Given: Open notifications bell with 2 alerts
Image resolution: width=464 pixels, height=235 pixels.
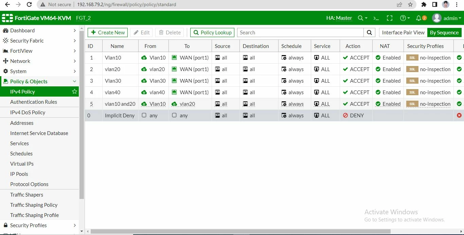Looking at the screenshot, I should [x=421, y=18].
